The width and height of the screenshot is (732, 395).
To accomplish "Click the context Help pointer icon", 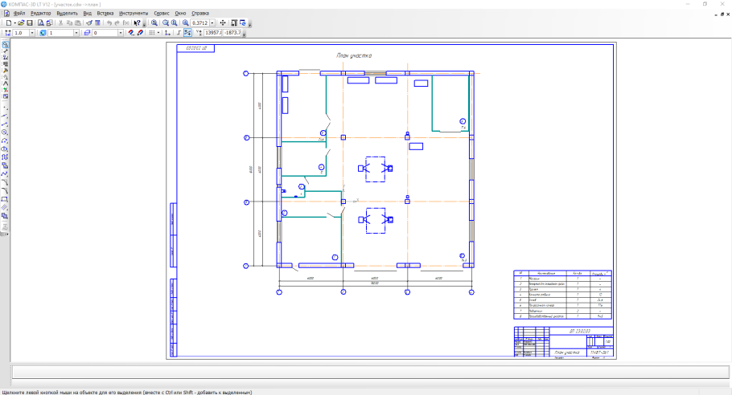I will point(138,23).
